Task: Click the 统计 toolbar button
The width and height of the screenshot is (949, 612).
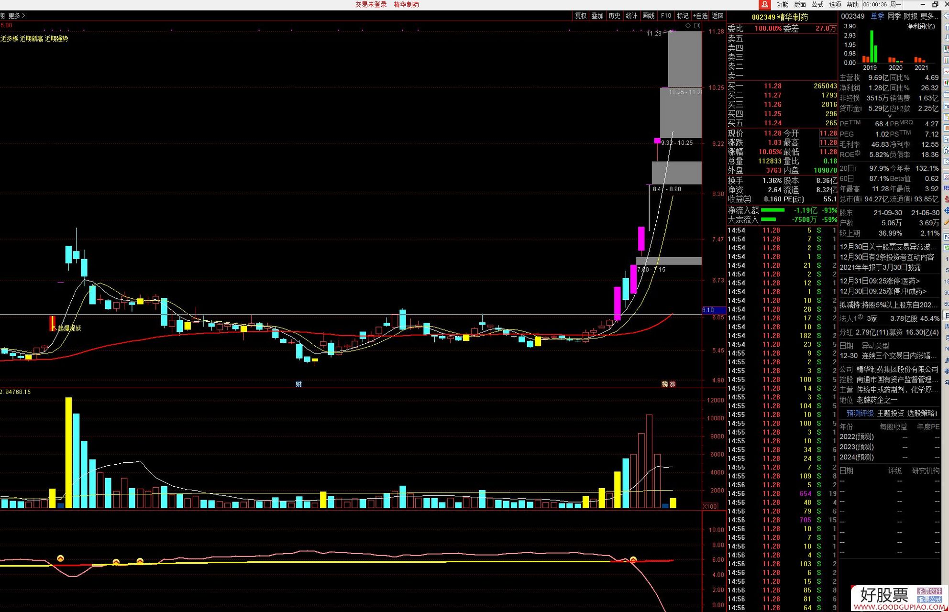Action: [x=631, y=16]
